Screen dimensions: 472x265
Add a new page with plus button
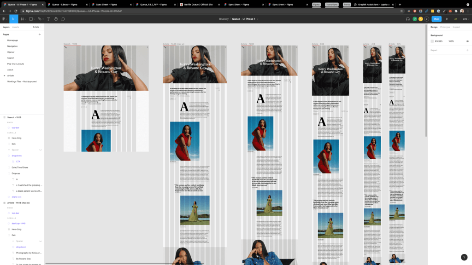pyautogui.click(x=40, y=34)
